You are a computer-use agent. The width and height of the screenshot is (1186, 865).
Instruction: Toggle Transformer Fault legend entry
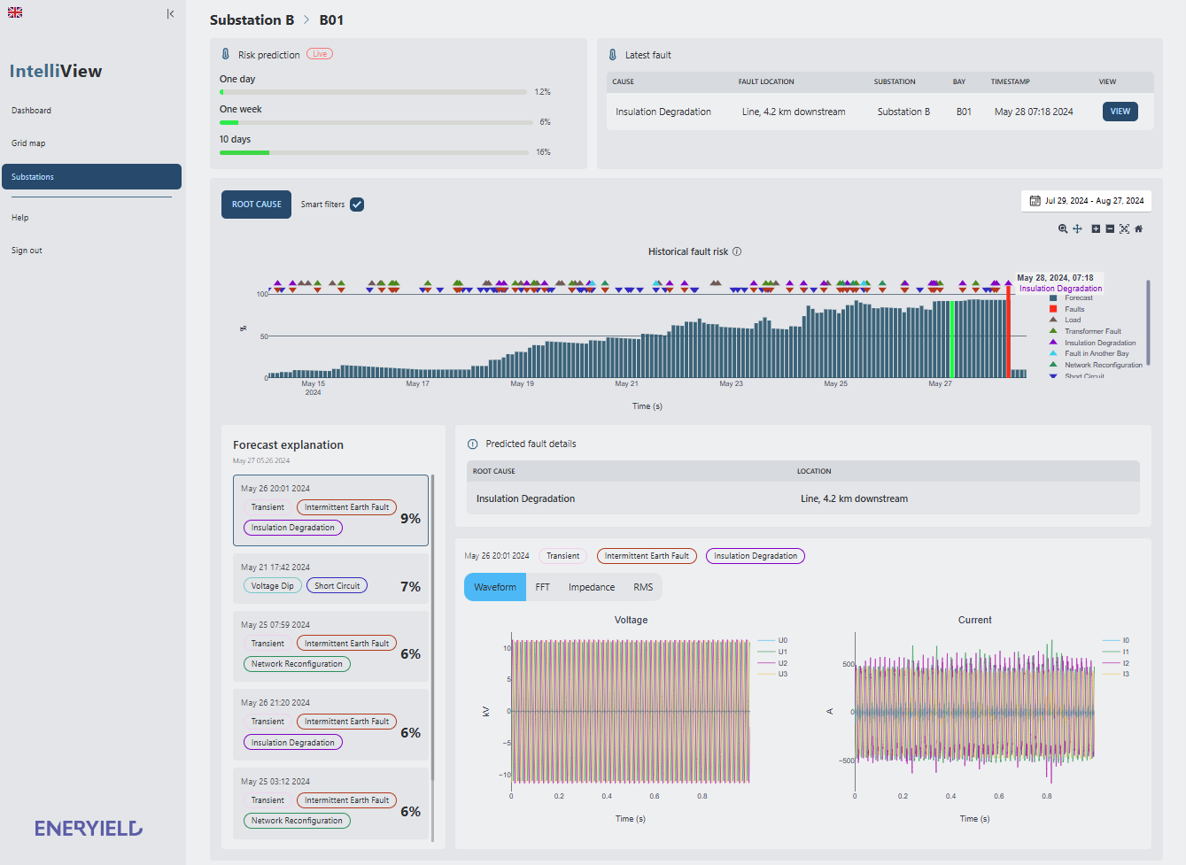[x=1092, y=331]
